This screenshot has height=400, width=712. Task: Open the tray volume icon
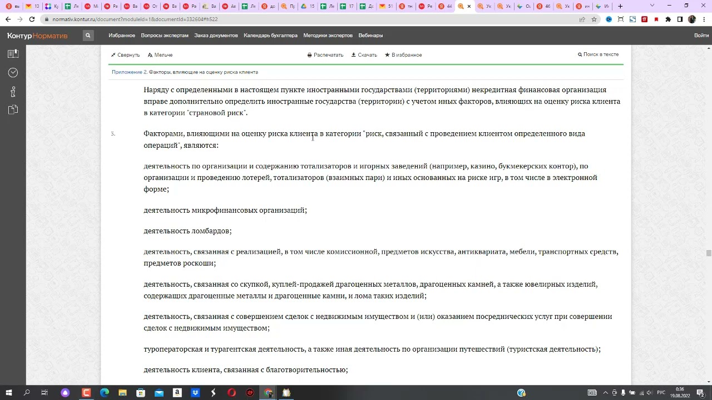point(650,393)
